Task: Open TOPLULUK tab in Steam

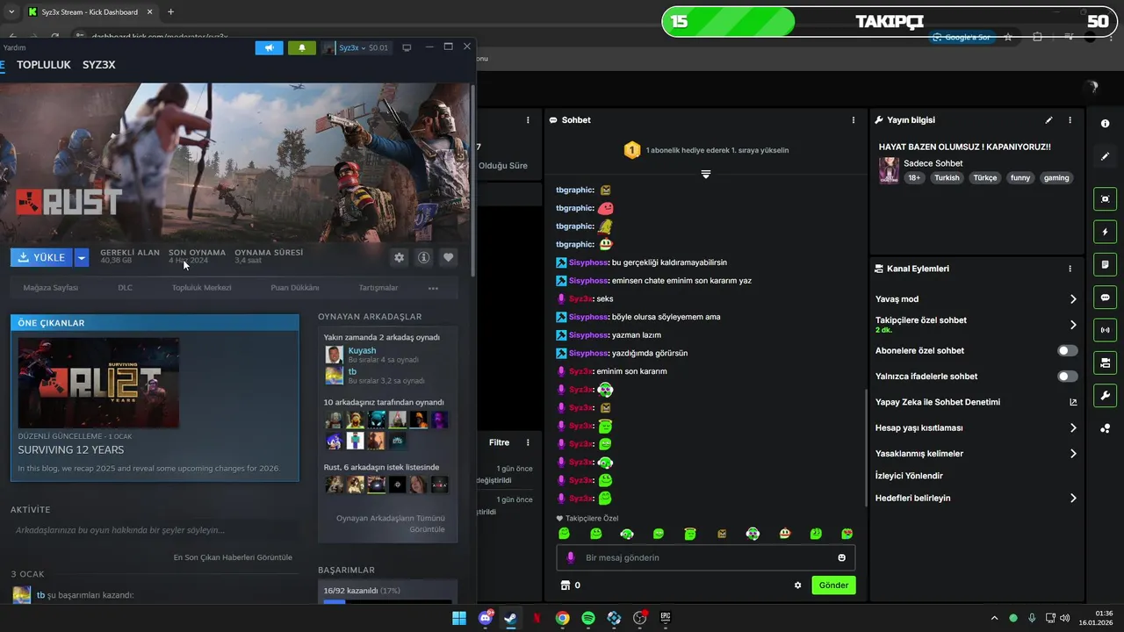Action: tap(44, 65)
